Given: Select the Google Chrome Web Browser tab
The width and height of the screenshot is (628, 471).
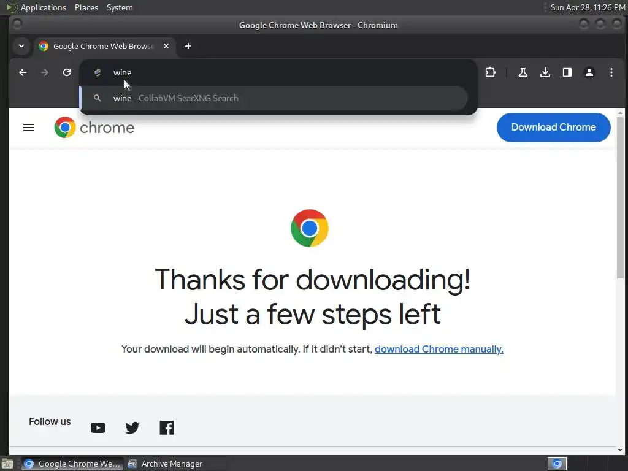Looking at the screenshot, I should coord(103,47).
